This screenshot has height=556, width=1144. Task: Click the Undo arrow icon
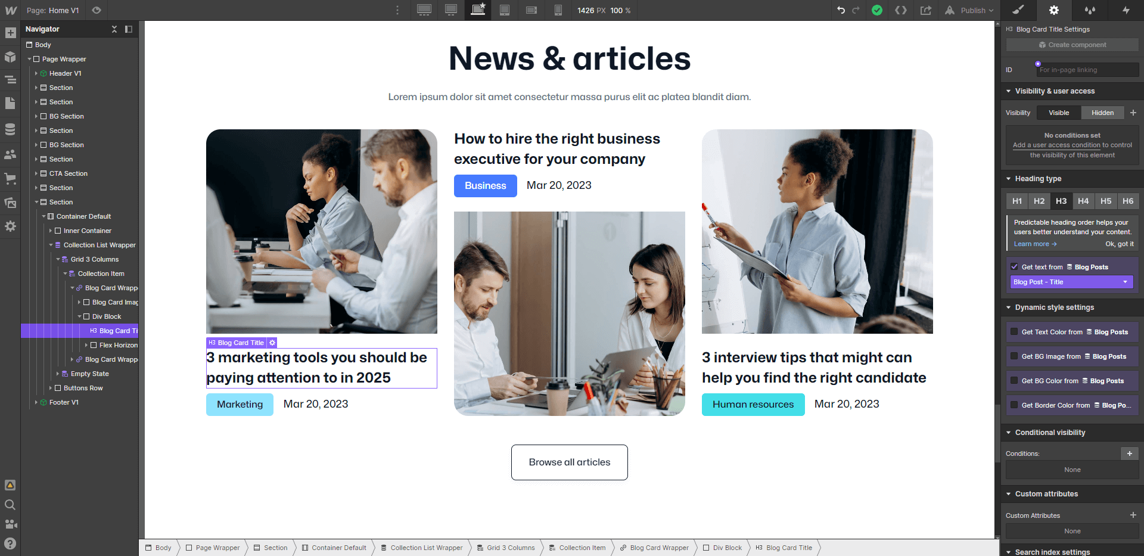pos(840,10)
